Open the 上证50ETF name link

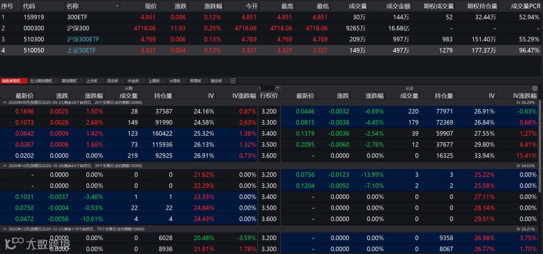click(x=81, y=51)
